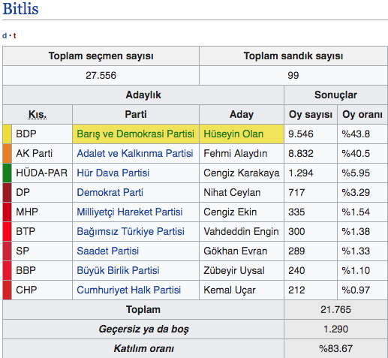Select the BBP abbreviation cell

(42, 270)
